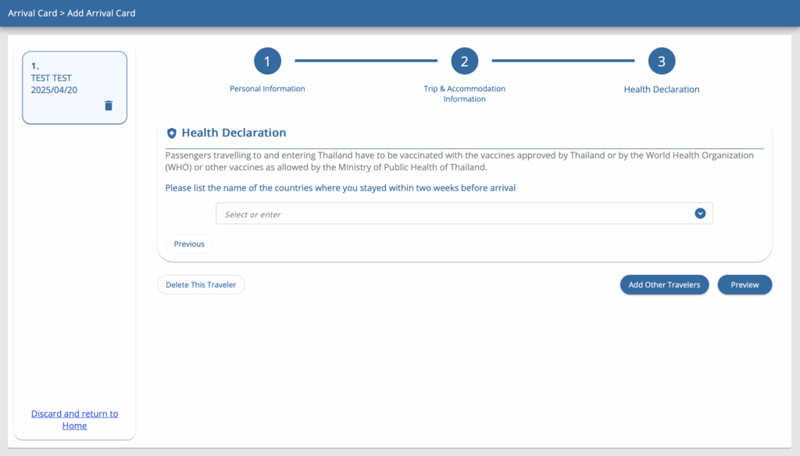The image size is (800, 456).
Task: Click Arrival Card breadcrumb in header
Action: click(32, 13)
